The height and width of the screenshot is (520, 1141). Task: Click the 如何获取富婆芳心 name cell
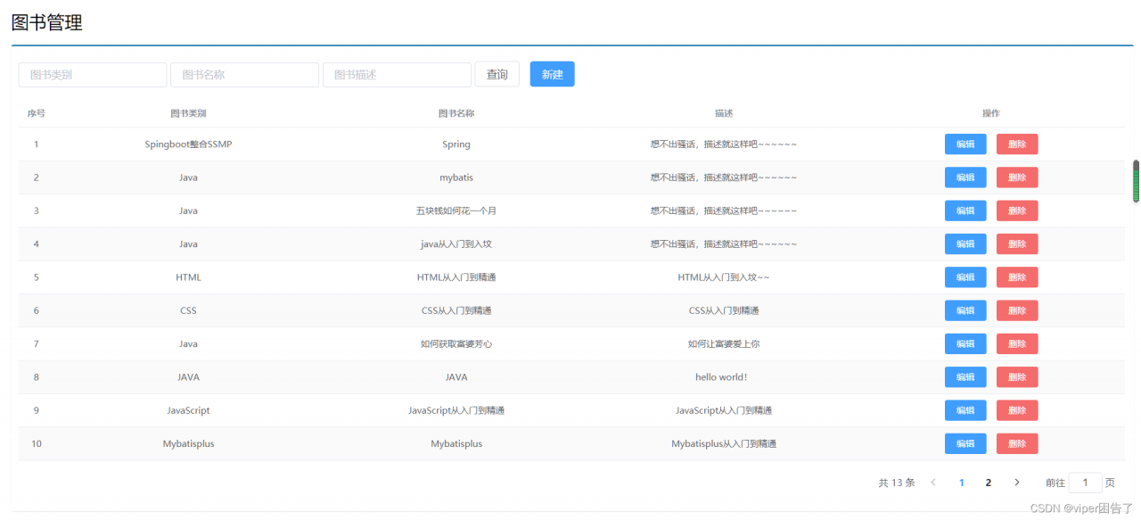456,344
